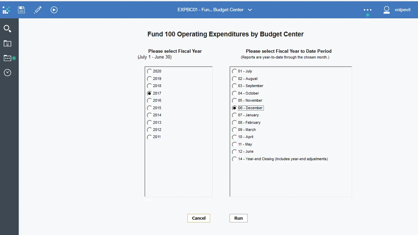
Task: Open My content folder in the sidebar
Action: click(x=7, y=44)
